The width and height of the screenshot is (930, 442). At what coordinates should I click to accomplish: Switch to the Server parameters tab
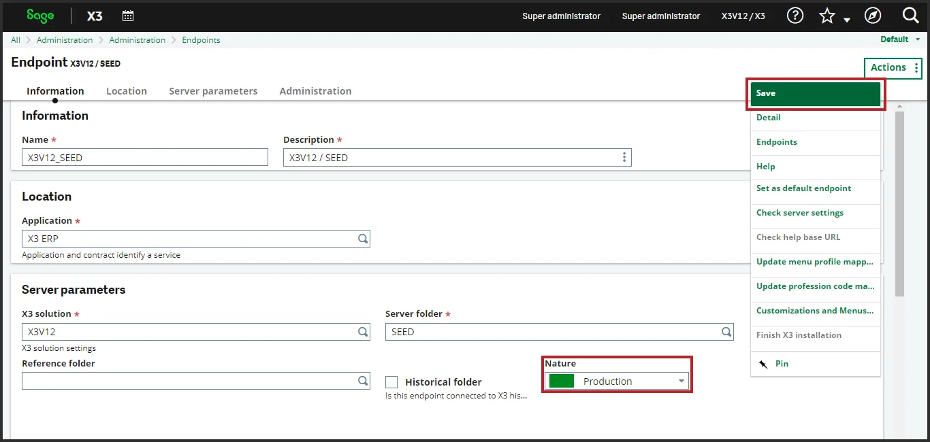click(213, 91)
